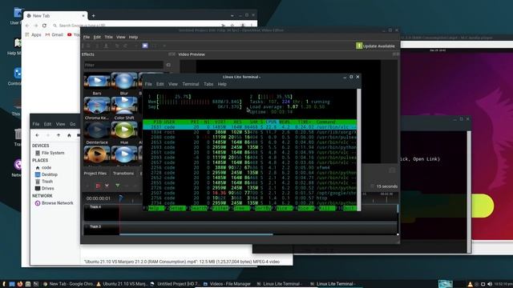Image resolution: width=513 pixels, height=288 pixels.
Task: Select the New Tab tab in Chrome
Action: tap(55, 16)
